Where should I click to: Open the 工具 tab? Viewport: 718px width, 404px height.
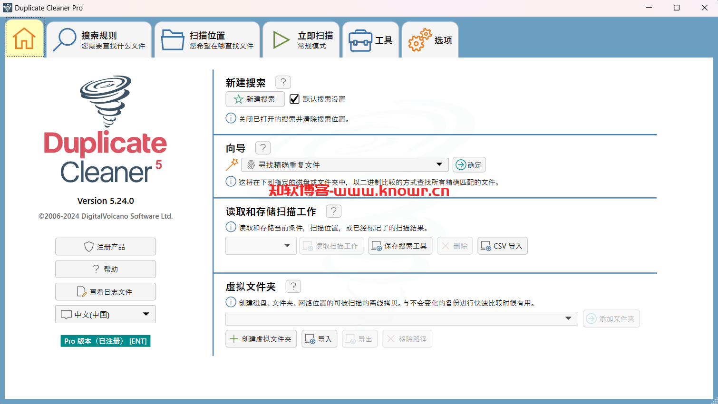[x=371, y=40]
